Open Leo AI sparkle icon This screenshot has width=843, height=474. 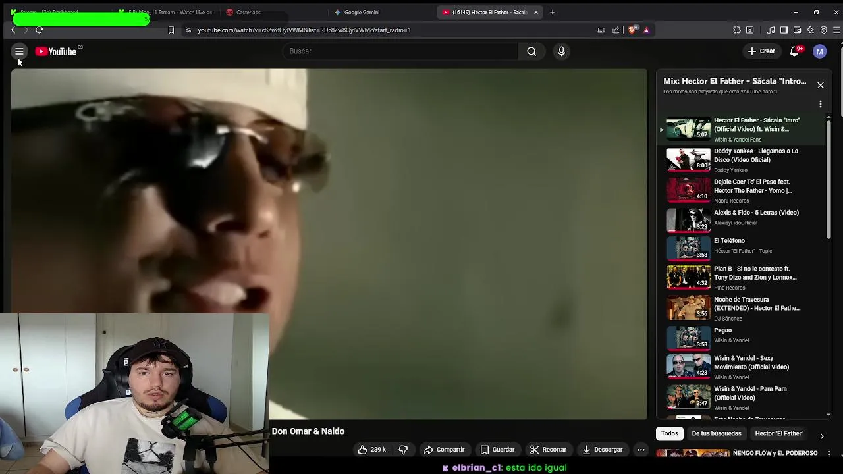point(810,30)
